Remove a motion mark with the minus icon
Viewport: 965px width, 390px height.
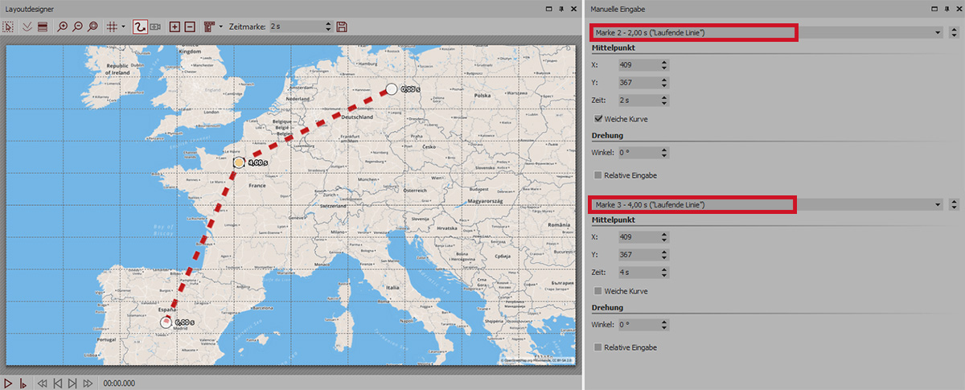[x=190, y=27]
